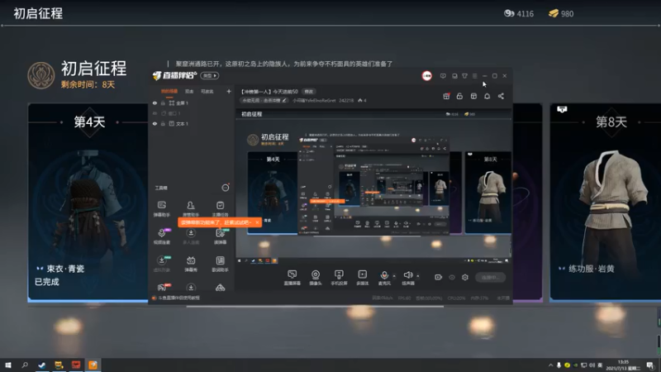Viewport: 661px width, 372px height.
Task: Click the toolbox more options circle icon
Action: click(x=226, y=188)
